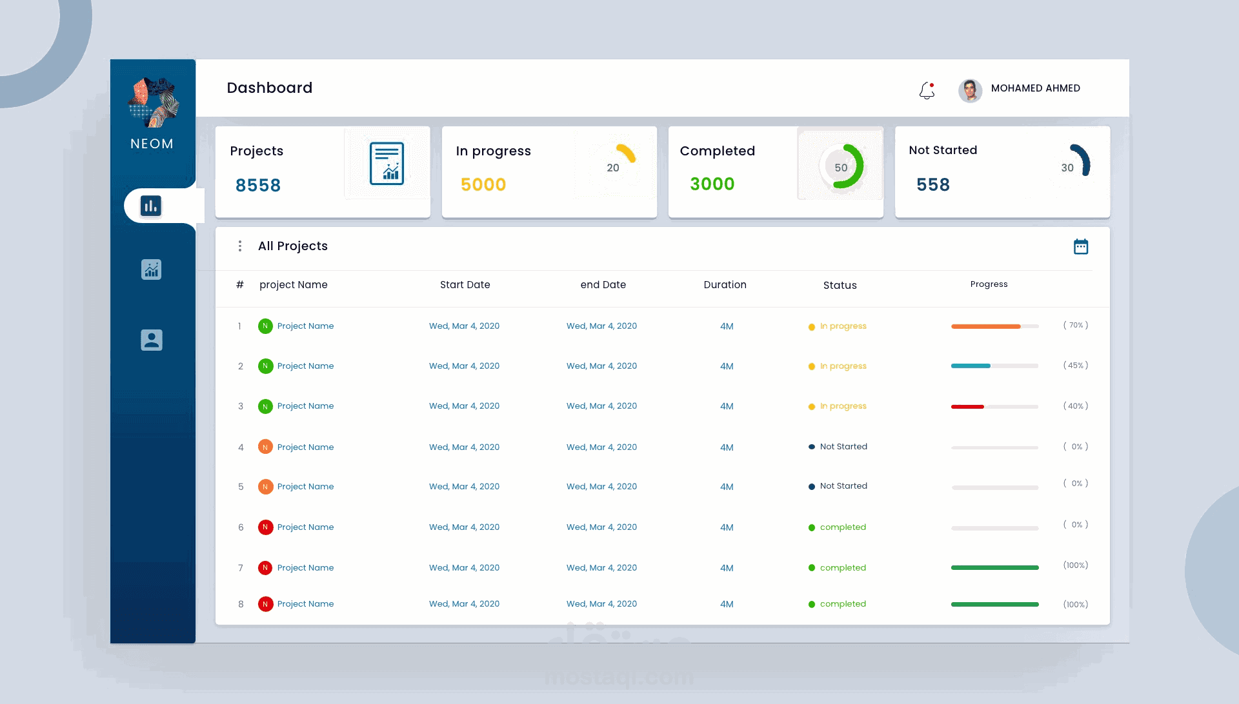1239x704 pixels.
Task: Open Project Name link in row 2
Action: coord(305,366)
